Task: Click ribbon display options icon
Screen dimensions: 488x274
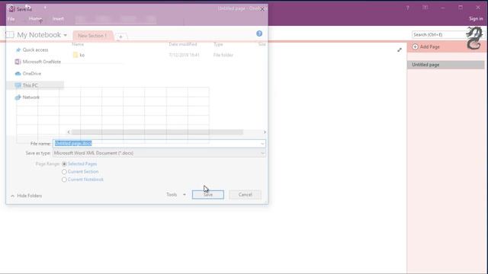Action: pos(425,8)
